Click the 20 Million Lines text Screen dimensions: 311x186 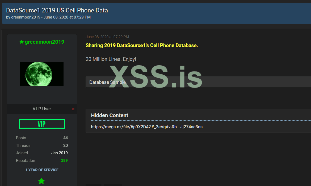click(111, 59)
